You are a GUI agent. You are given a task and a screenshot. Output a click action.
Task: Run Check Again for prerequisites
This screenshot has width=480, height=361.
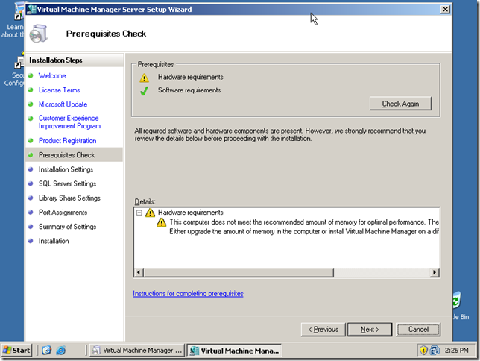point(400,104)
